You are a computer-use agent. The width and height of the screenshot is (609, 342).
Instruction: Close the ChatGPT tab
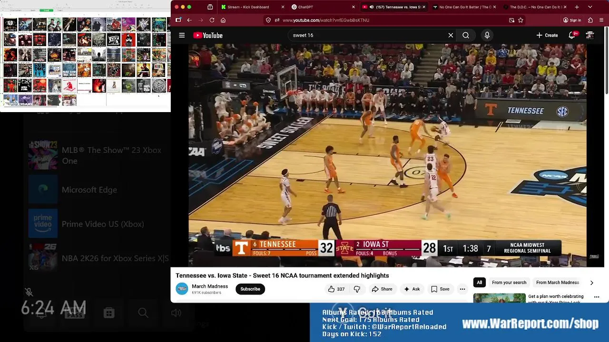point(353,7)
